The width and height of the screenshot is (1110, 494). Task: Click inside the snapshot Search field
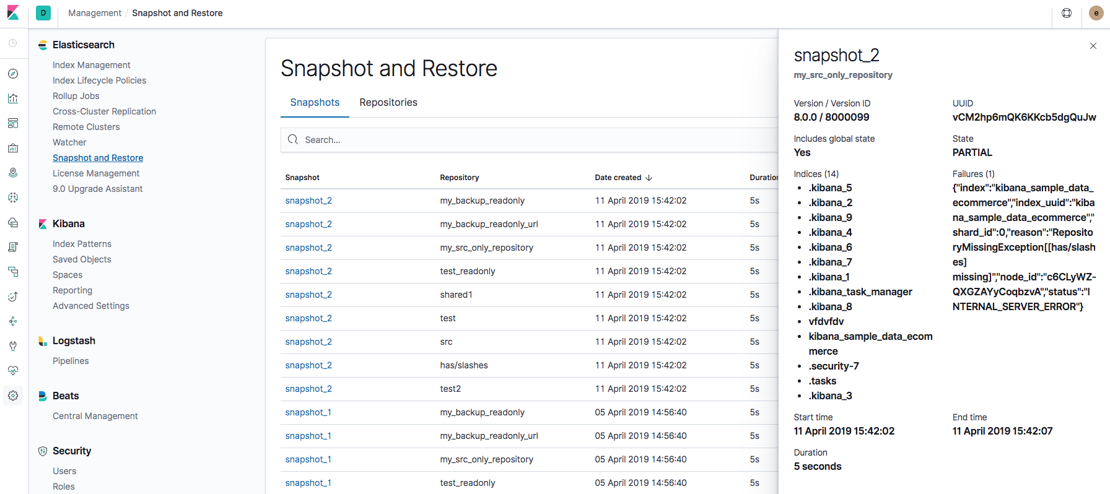(530, 140)
